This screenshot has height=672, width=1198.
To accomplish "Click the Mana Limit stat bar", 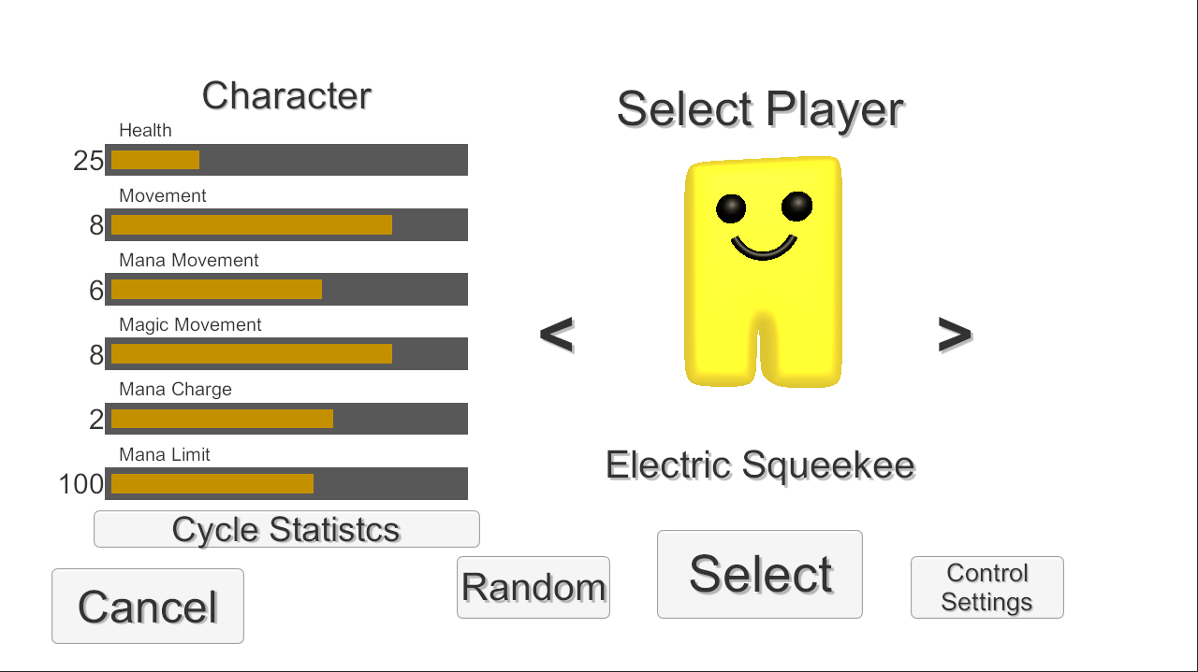I will click(286, 483).
